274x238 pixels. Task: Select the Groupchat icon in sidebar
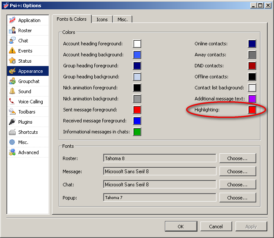point(12,81)
